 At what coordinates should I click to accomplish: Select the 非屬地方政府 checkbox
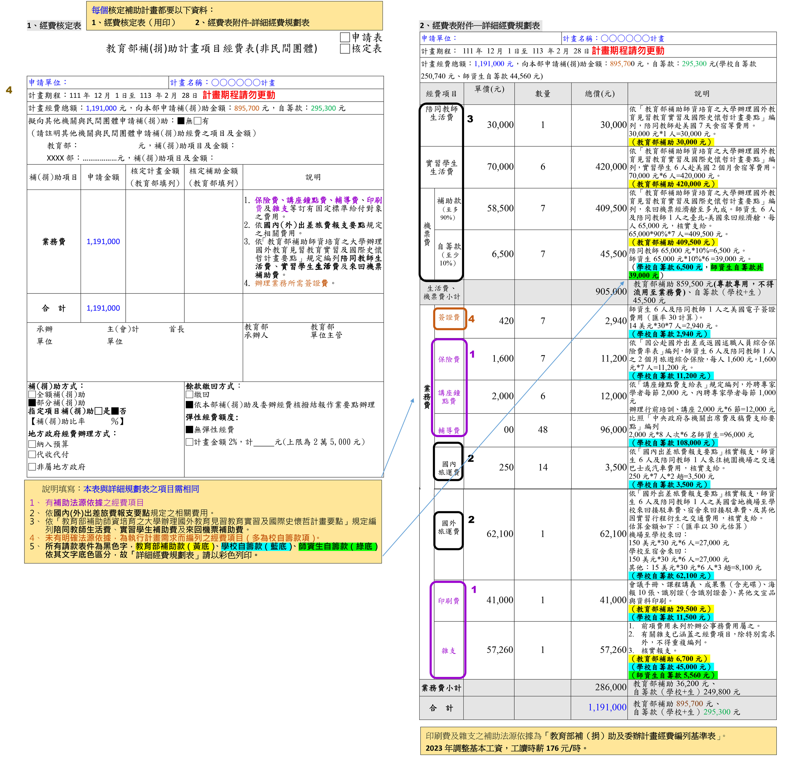[32, 467]
